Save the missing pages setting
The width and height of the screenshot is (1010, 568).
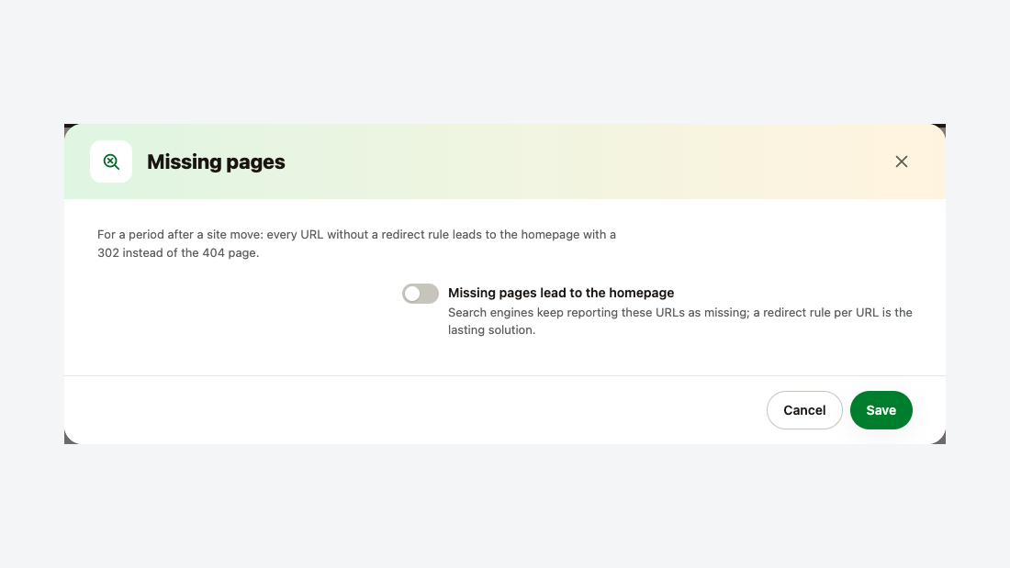pos(881,410)
